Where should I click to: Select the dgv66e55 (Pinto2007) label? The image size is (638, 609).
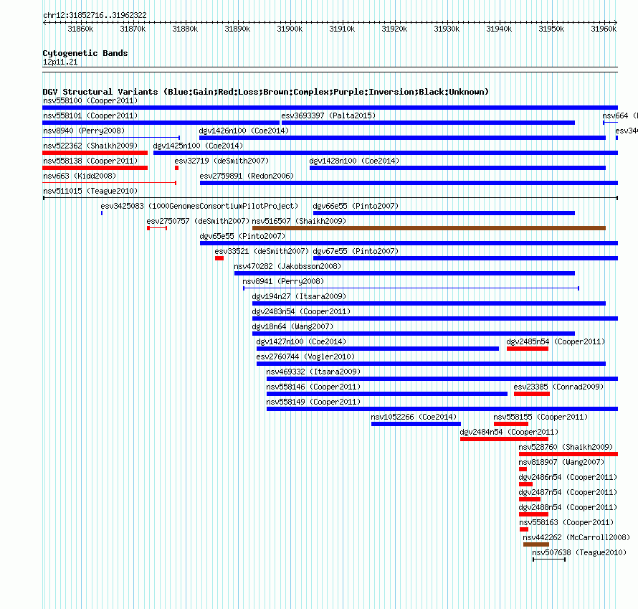click(356, 206)
